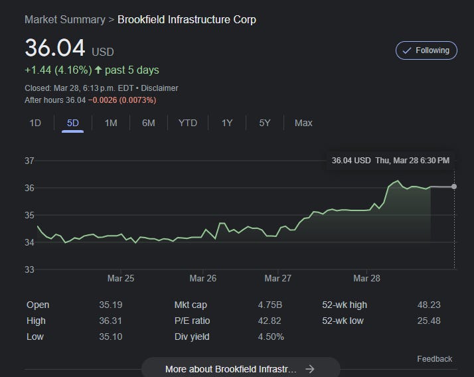The height and width of the screenshot is (377, 474).
Task: Click the Div yield label
Action: 192,337
